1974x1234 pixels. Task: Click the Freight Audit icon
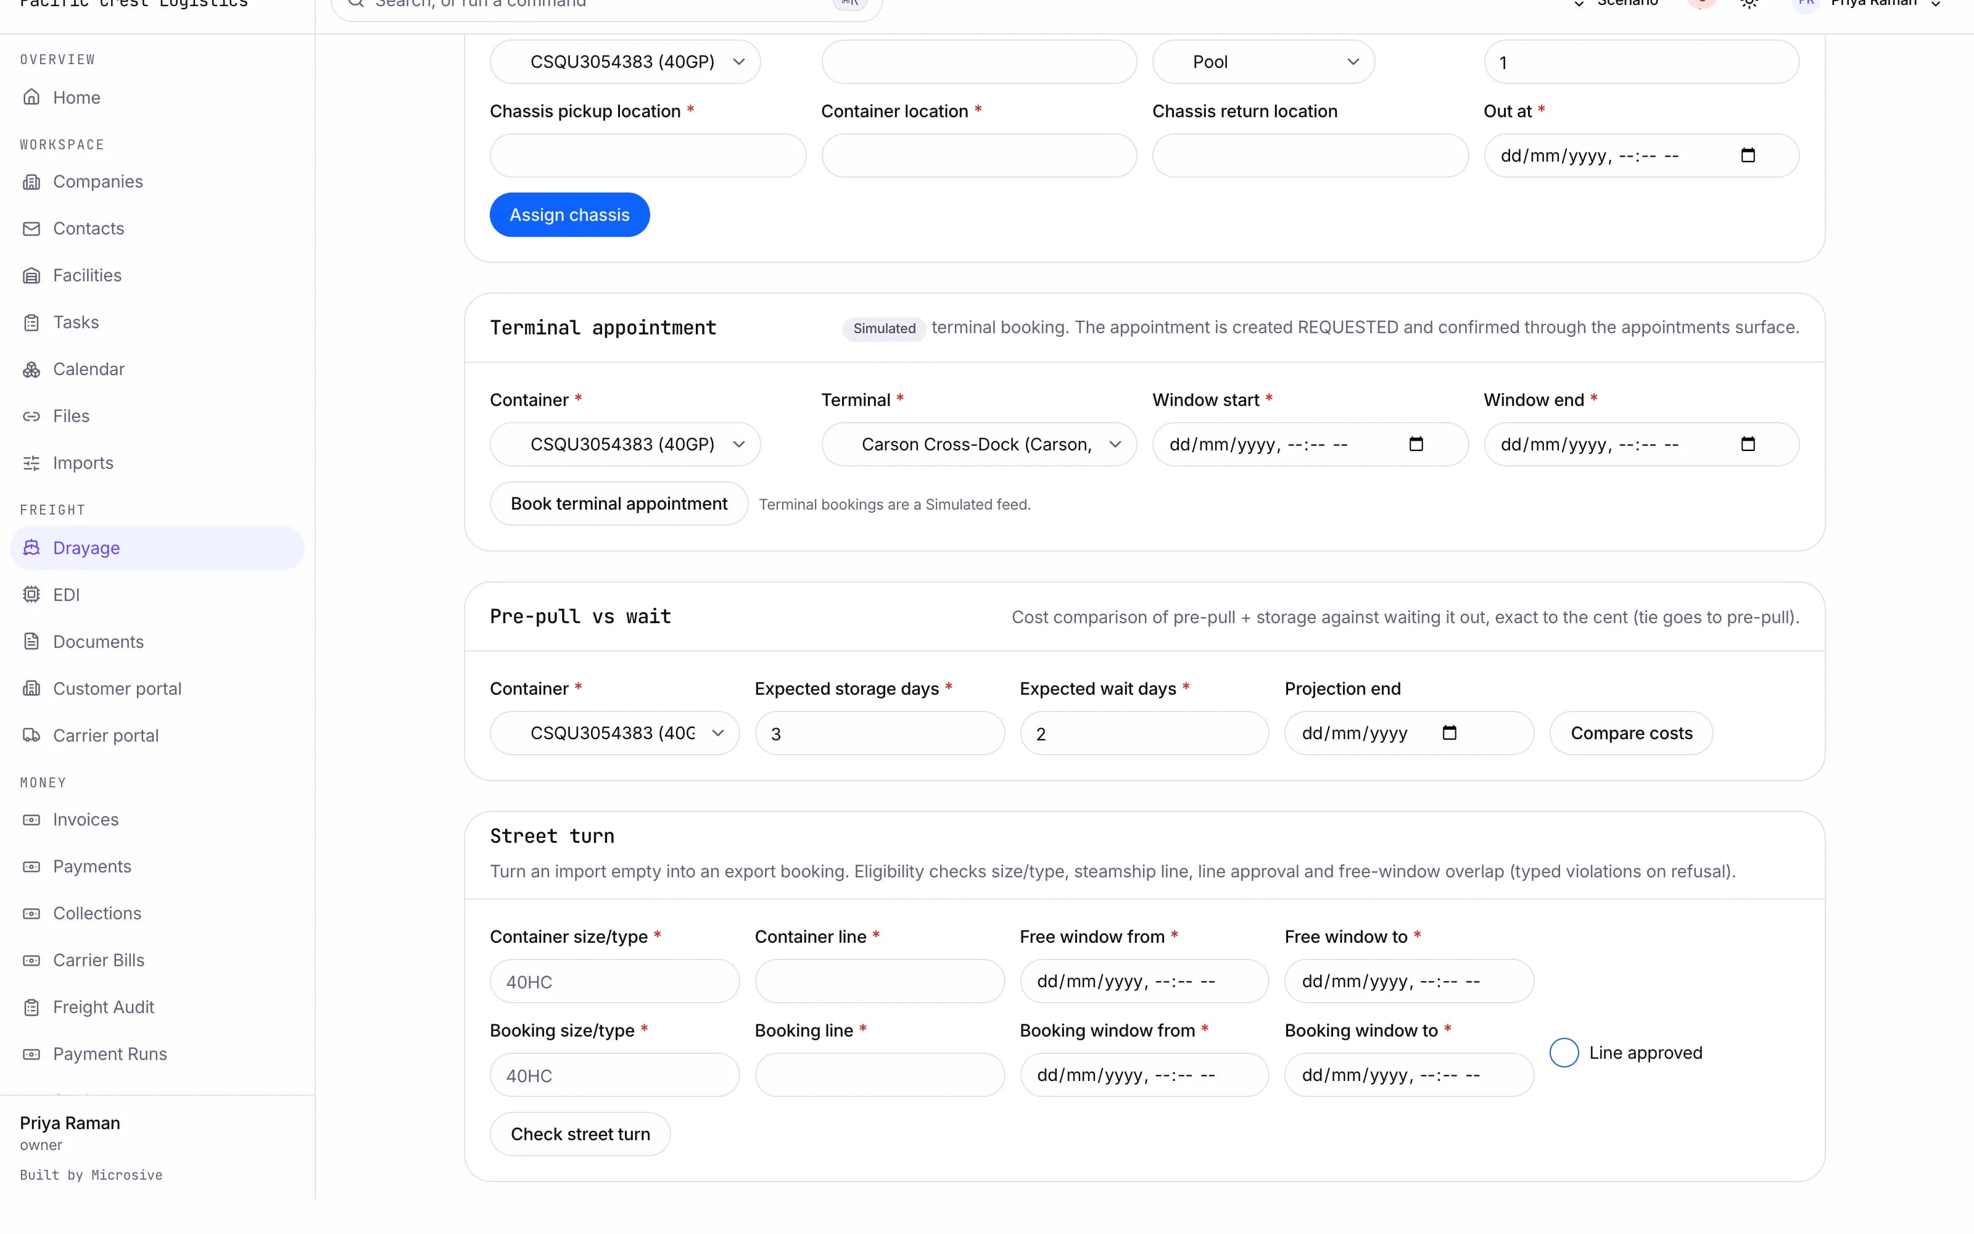[31, 1007]
